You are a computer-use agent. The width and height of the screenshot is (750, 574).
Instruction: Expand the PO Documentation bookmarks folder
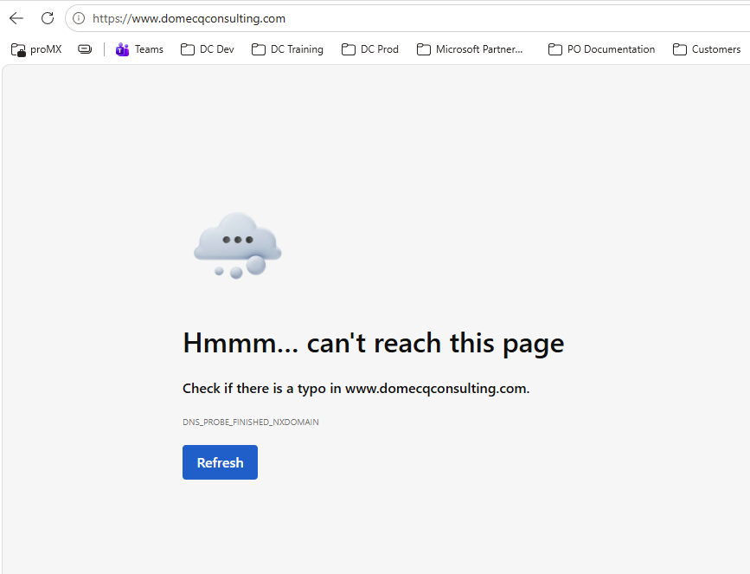(601, 49)
